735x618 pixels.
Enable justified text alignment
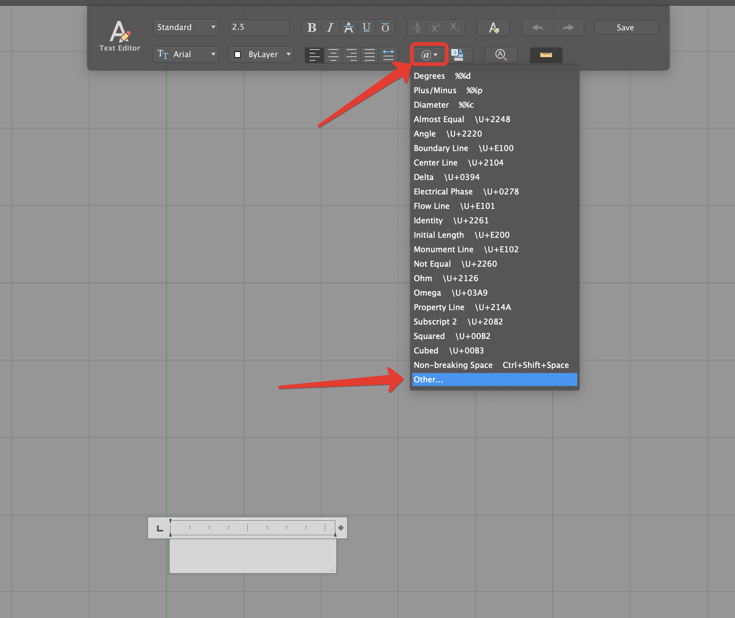[x=369, y=55]
